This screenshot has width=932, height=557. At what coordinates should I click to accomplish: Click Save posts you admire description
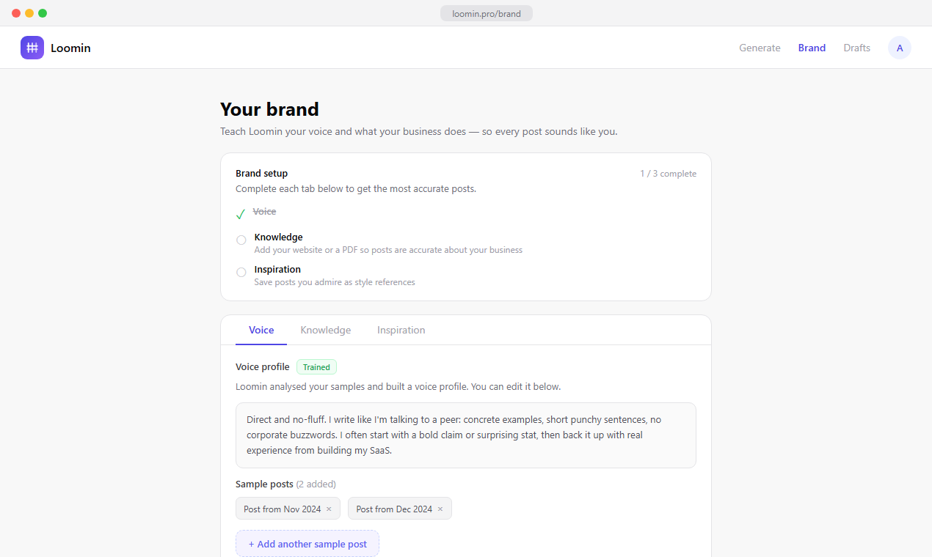click(x=335, y=282)
